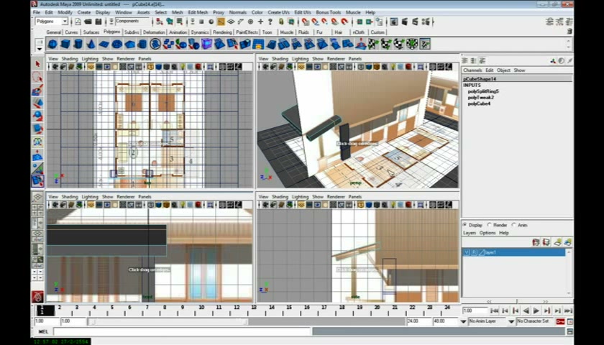Select the polyCube4 input node

(x=479, y=103)
